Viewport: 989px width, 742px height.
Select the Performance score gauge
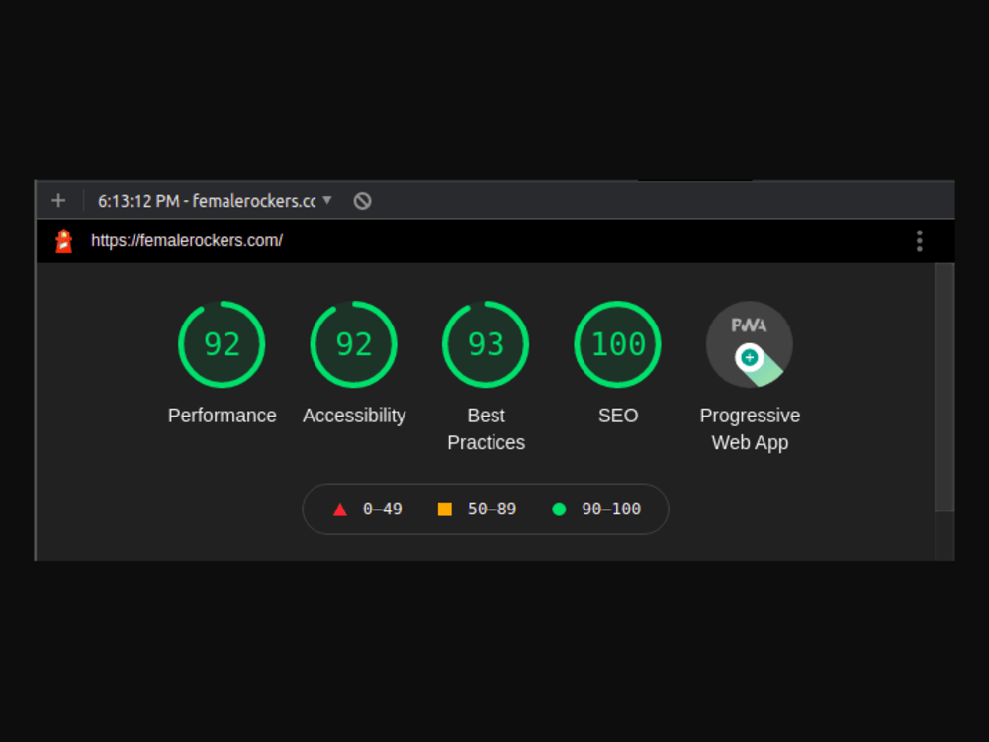222,343
